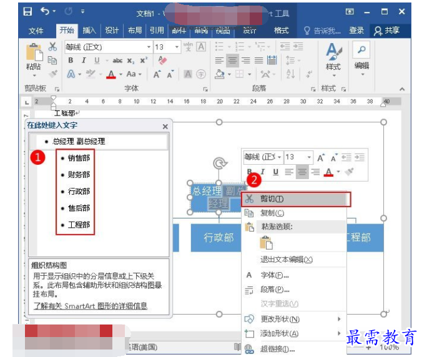Viewport: 422px width, 357px height.
Task: Switch to the 引用 References tab
Action: click(x=157, y=31)
